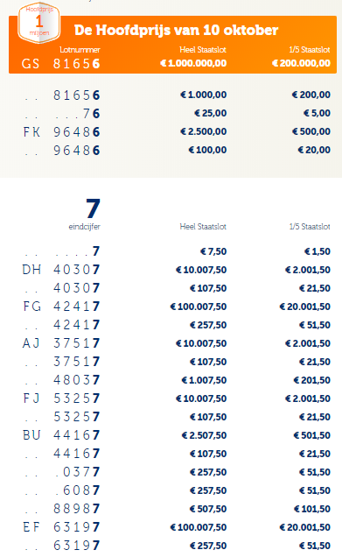Click the €25,00 prize for ending 76

click(x=211, y=113)
